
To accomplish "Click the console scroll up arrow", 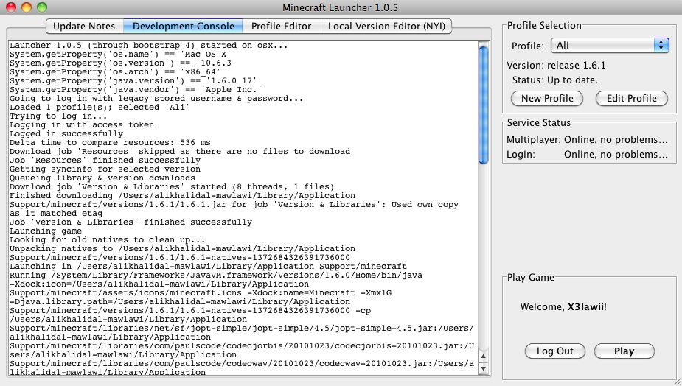I will (483, 357).
